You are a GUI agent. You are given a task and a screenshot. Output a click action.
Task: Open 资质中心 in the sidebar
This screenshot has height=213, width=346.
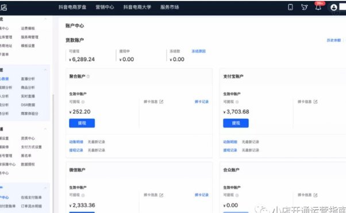point(28,138)
